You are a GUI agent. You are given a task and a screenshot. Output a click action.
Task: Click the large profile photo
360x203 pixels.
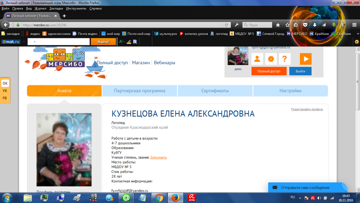[64, 149]
